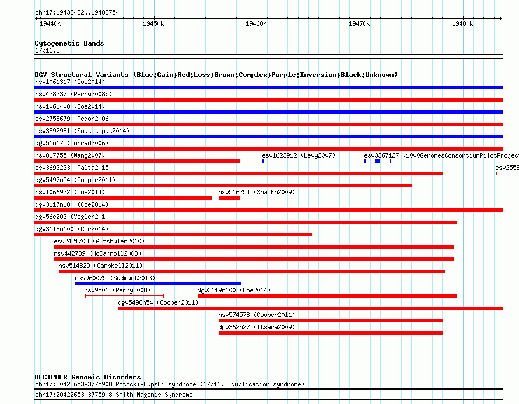Select the nsv516254 (Shaikh2009) short red bar

click(x=229, y=198)
